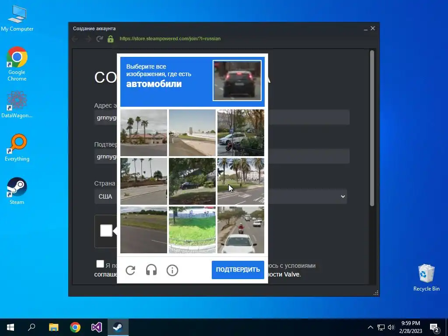448x336 pixels.
Task: Go forward in the Steam browser window
Action: coord(87,39)
